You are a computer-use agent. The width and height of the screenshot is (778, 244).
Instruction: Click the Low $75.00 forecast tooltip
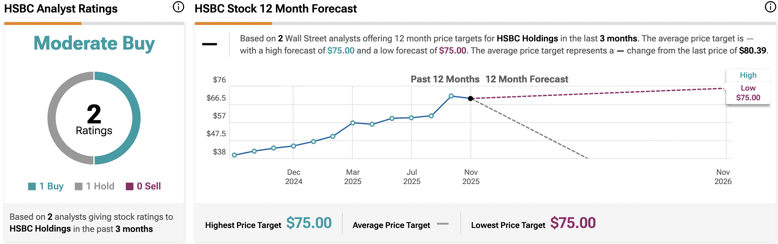pyautogui.click(x=748, y=93)
